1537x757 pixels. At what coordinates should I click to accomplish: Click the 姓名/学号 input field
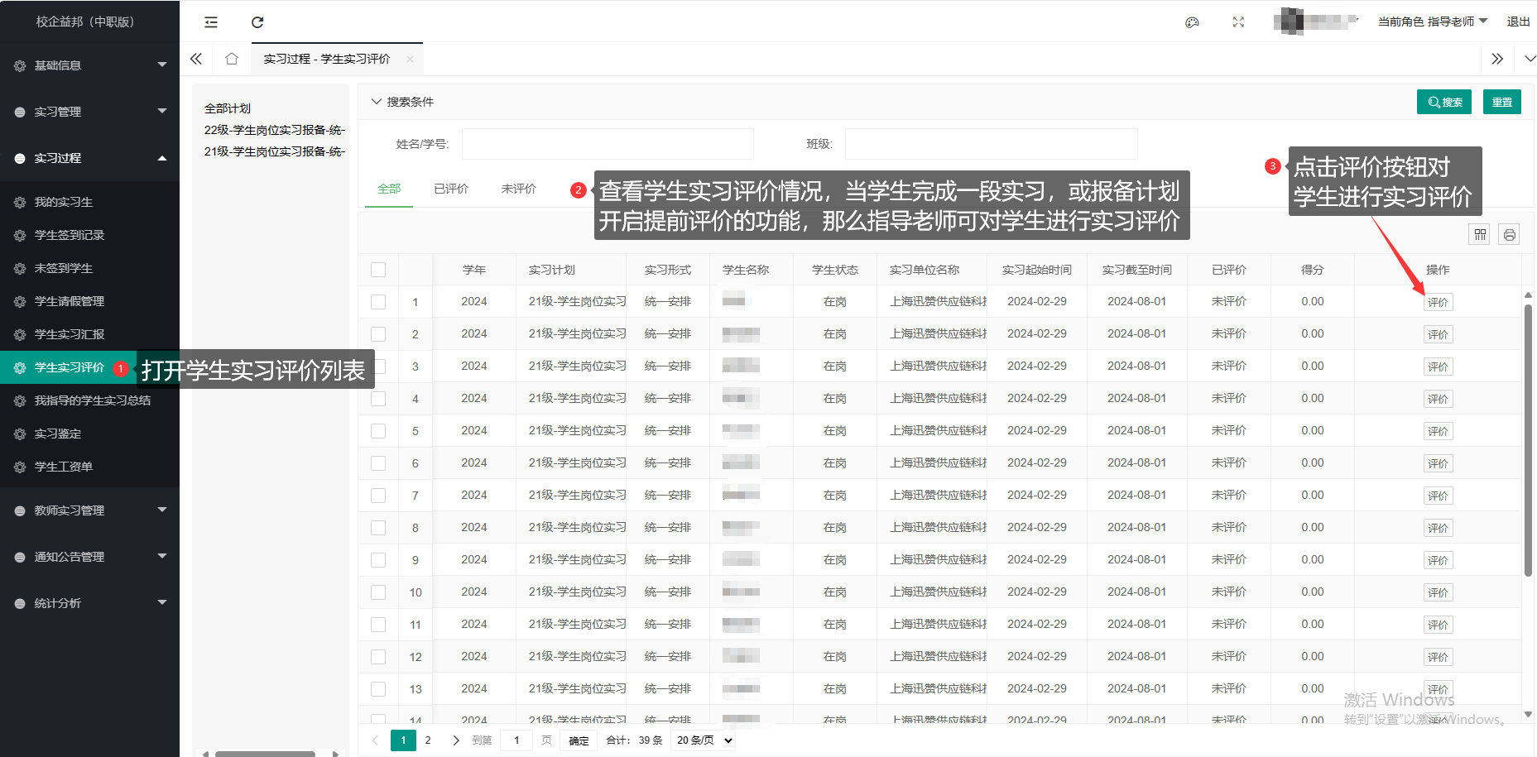tap(608, 144)
